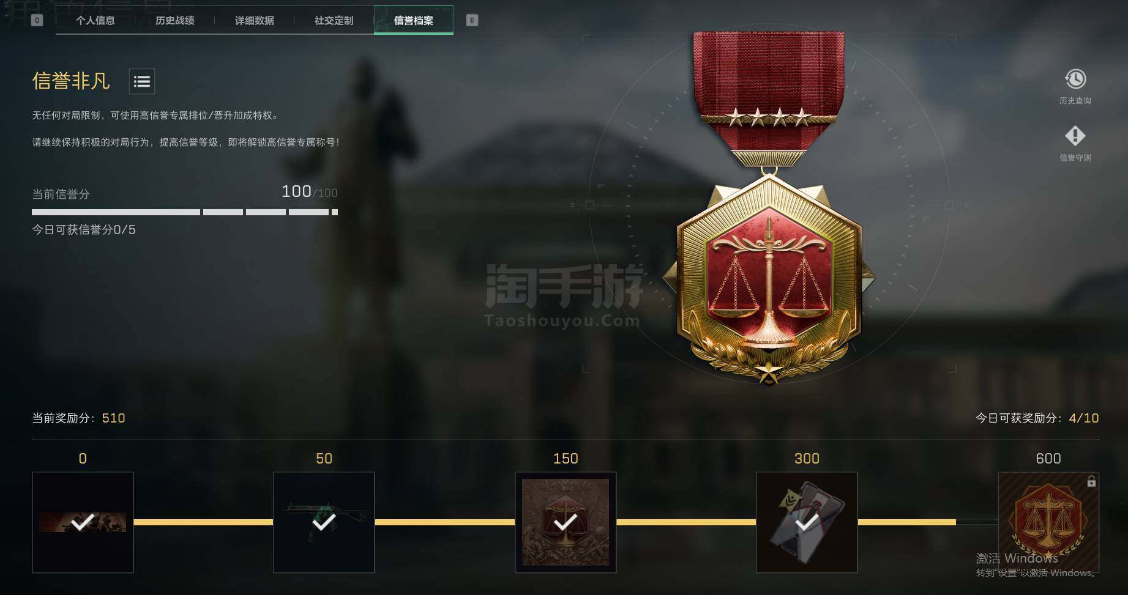Click the 当前奖励分 510 label
This screenshot has width=1128, height=595.
(x=78, y=418)
